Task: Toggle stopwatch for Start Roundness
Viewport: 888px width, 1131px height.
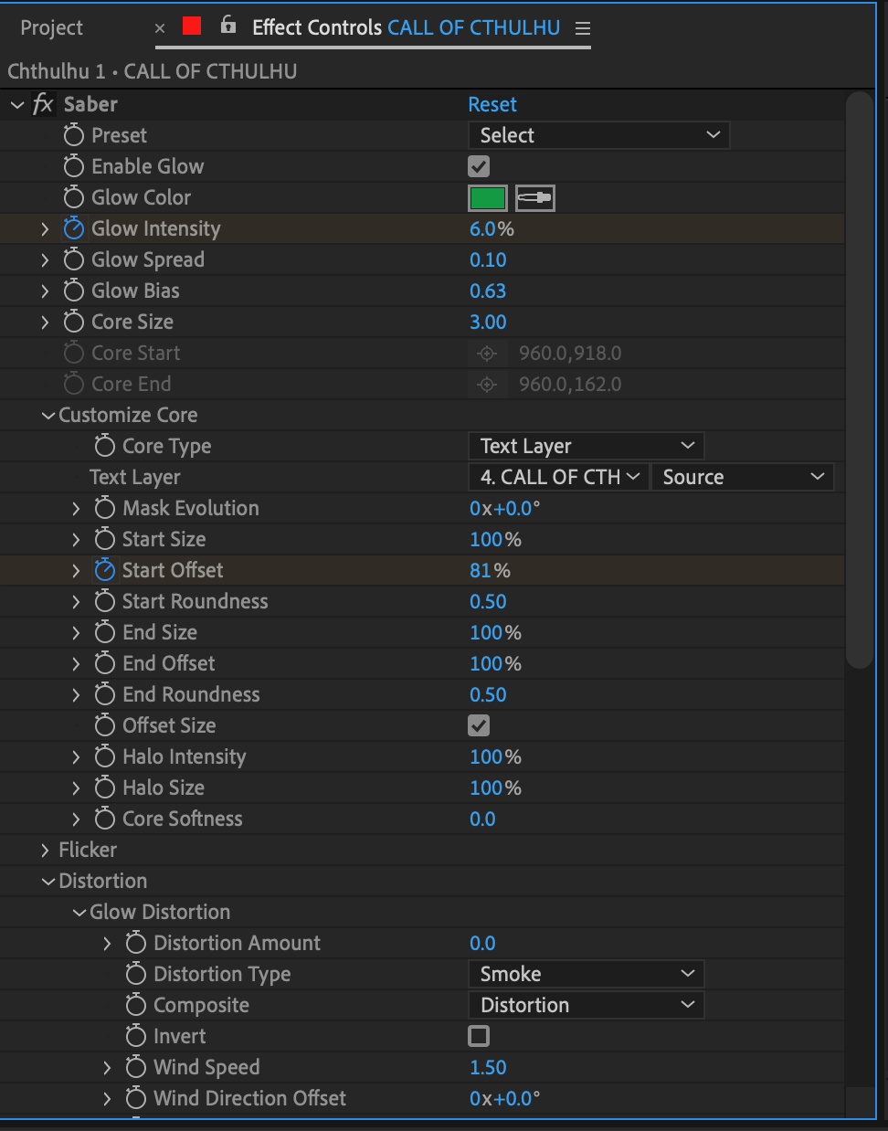Action: (x=105, y=601)
